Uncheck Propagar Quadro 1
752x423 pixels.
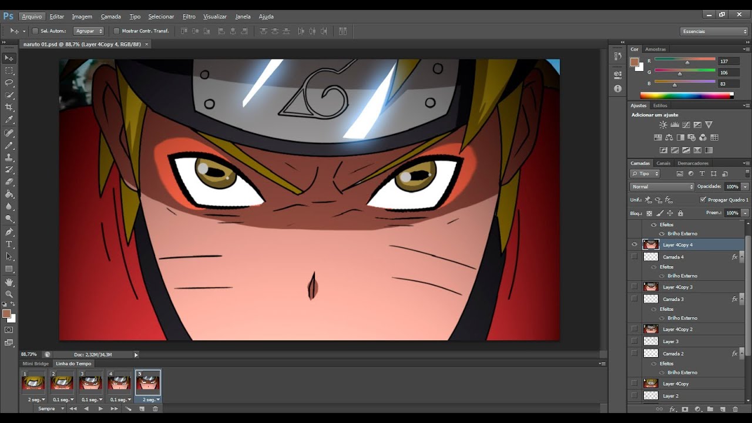coord(703,200)
